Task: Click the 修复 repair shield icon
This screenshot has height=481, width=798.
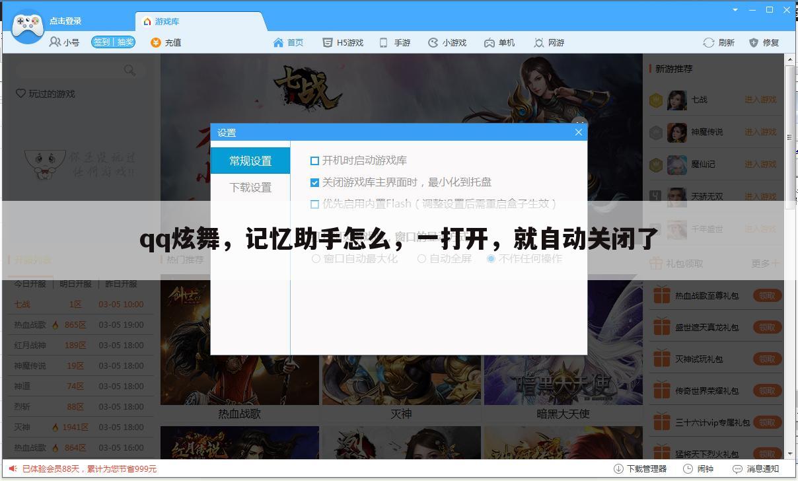Action: click(x=754, y=42)
